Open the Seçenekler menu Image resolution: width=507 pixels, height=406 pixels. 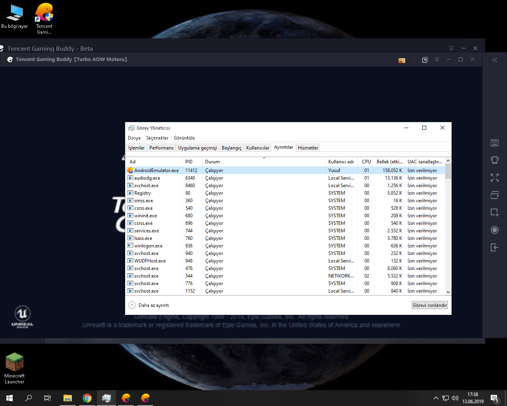[157, 138]
